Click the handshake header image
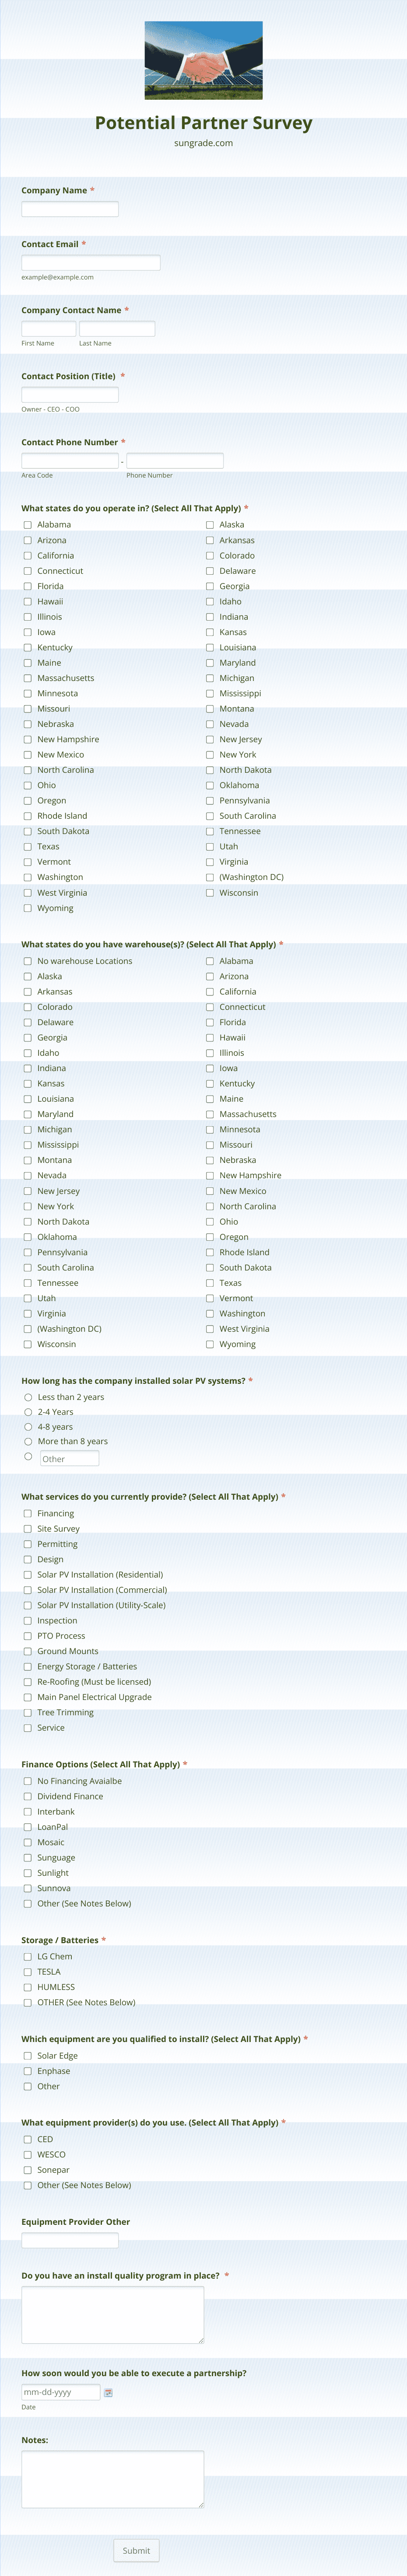 click(x=204, y=60)
